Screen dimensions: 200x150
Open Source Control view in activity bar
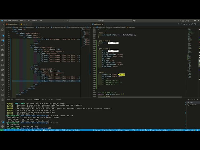pos(2,35)
